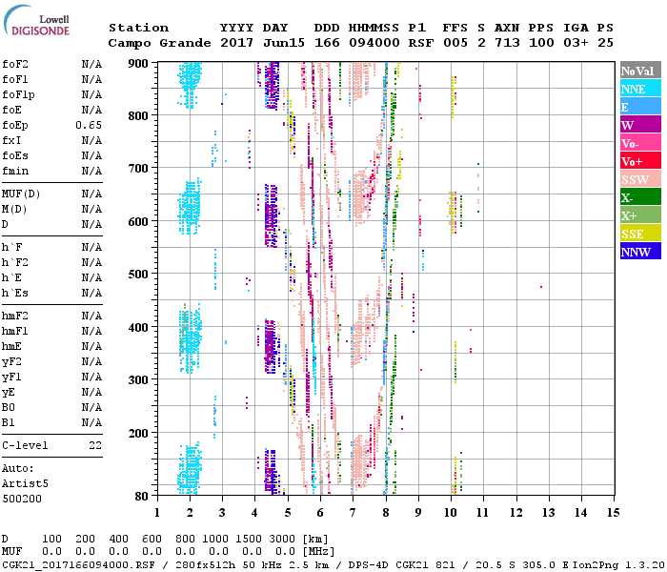The image size is (667, 572).
Task: Click the SSW light pink legend swatch
Action: click(639, 180)
